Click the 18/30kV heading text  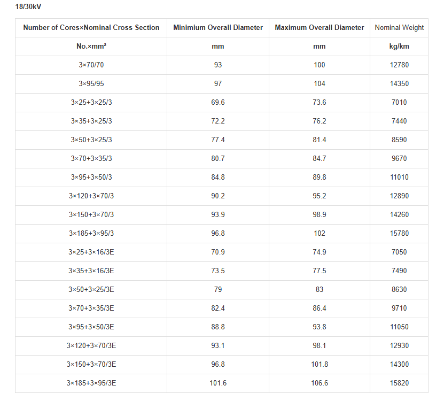[x=28, y=6]
